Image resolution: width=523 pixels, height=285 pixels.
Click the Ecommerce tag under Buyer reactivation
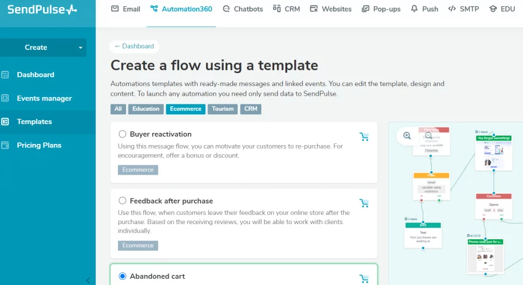(138, 169)
